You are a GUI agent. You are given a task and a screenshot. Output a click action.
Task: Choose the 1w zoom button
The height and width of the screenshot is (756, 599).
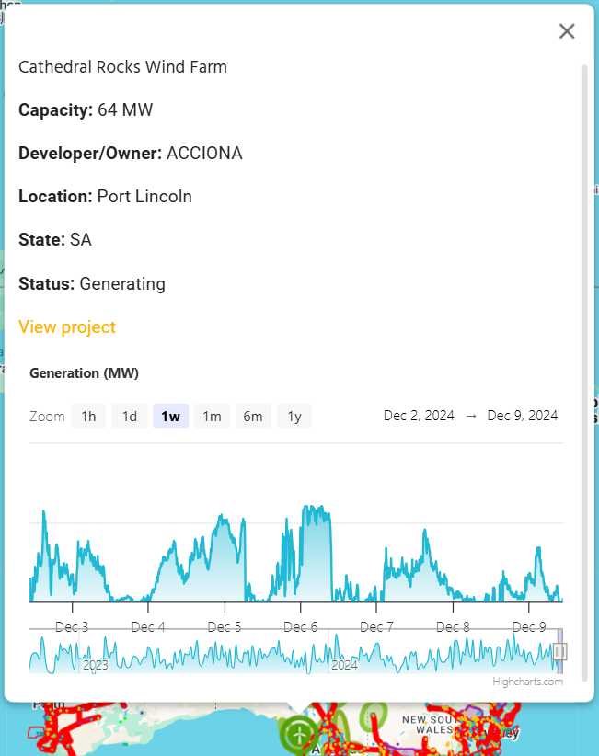170,416
